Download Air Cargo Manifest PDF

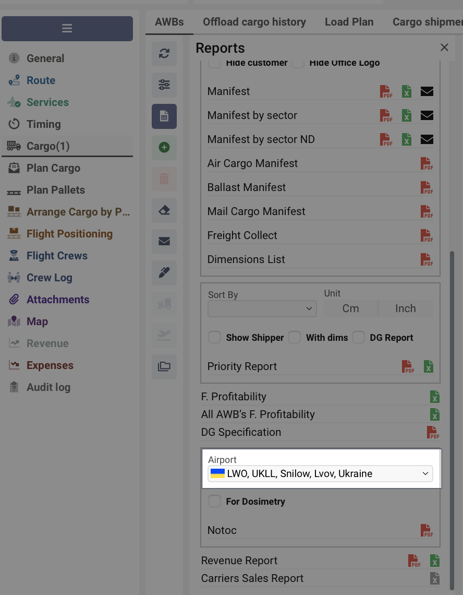click(x=427, y=164)
